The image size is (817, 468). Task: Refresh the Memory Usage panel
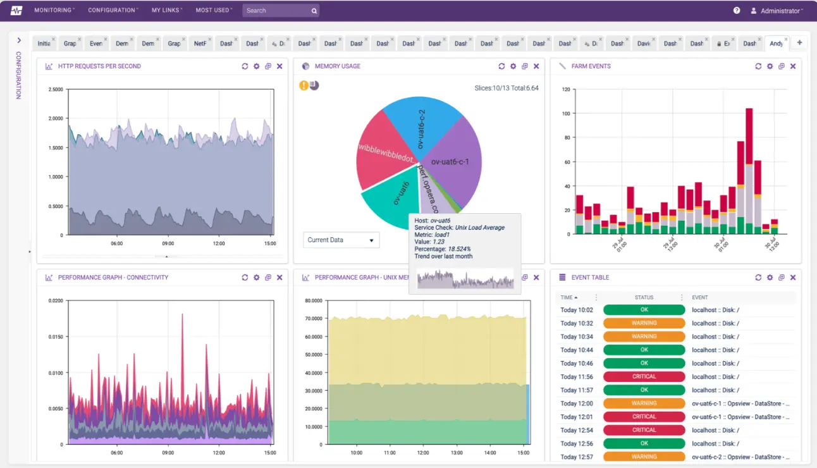(501, 66)
